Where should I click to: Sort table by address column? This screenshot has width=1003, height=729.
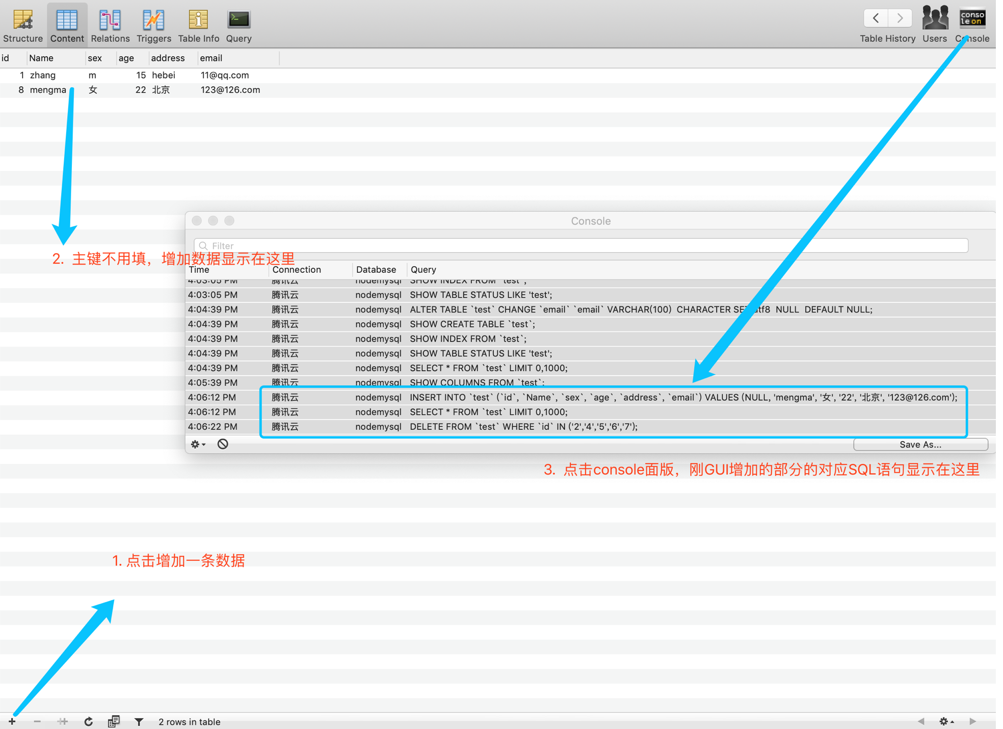tap(173, 58)
